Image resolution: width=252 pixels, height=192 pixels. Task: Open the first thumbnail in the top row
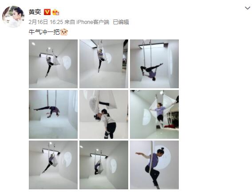53,64
